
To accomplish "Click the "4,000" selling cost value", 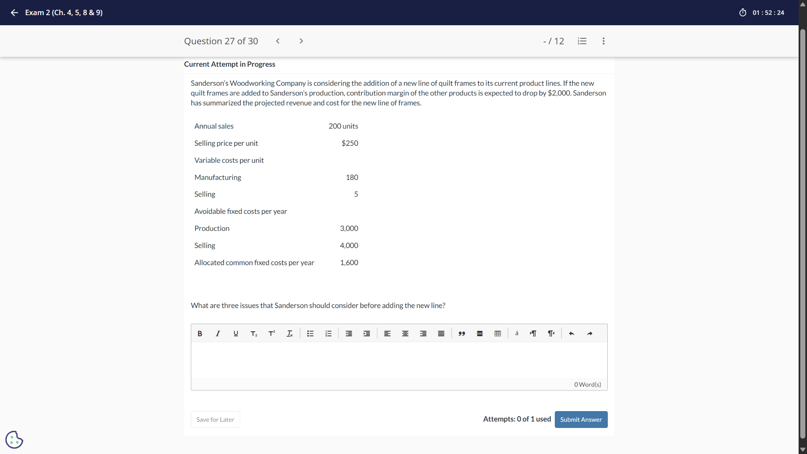I will click(x=349, y=245).
